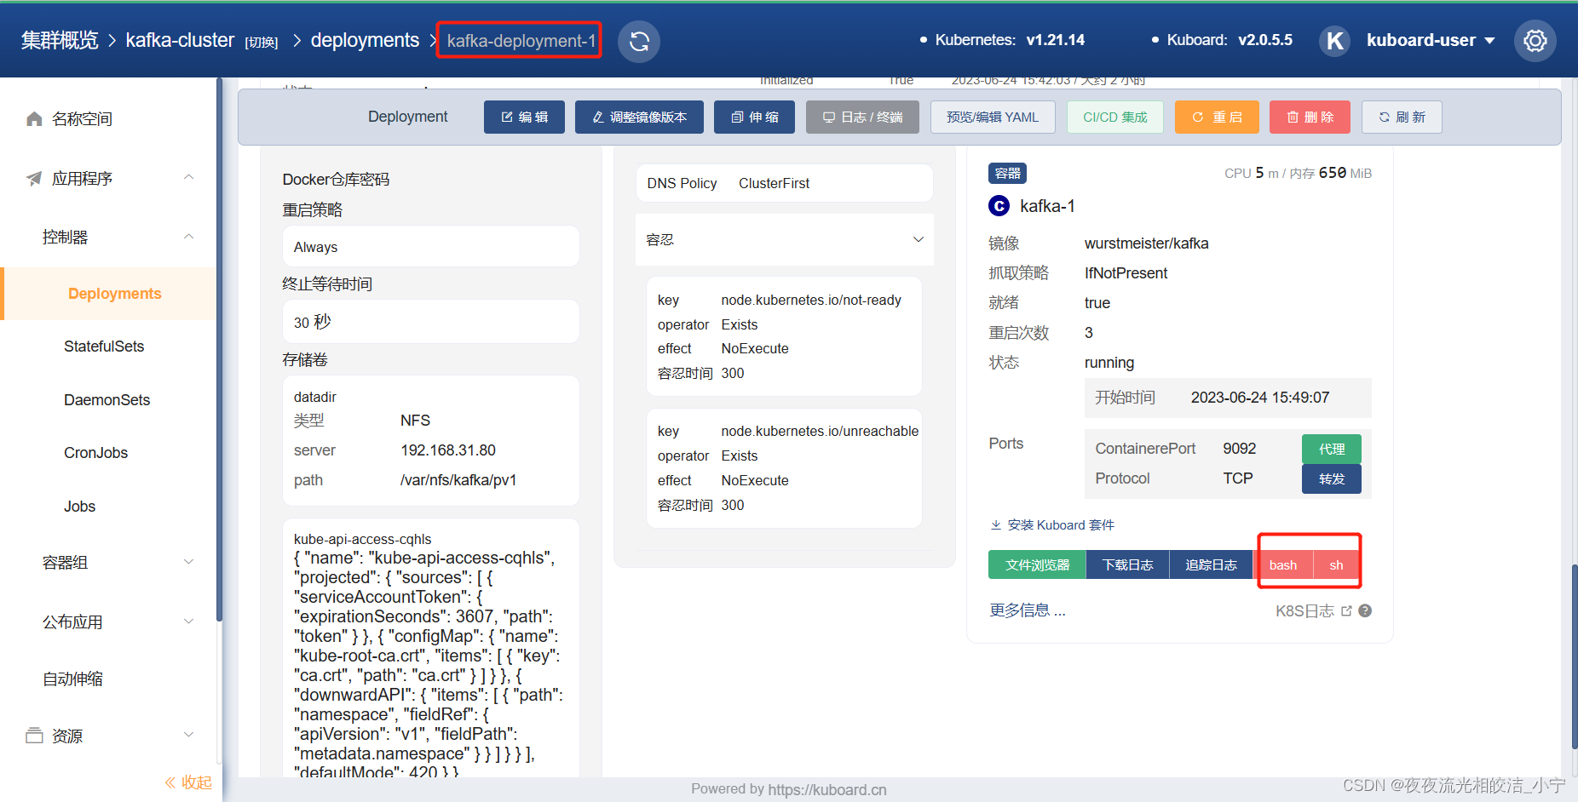Open the 日志/终端 logs terminal panel
The width and height of the screenshot is (1578, 802).
point(861,117)
